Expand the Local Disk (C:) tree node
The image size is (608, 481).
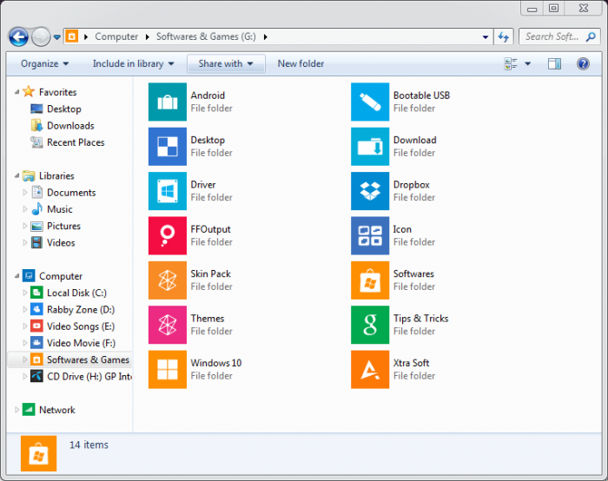pos(25,293)
